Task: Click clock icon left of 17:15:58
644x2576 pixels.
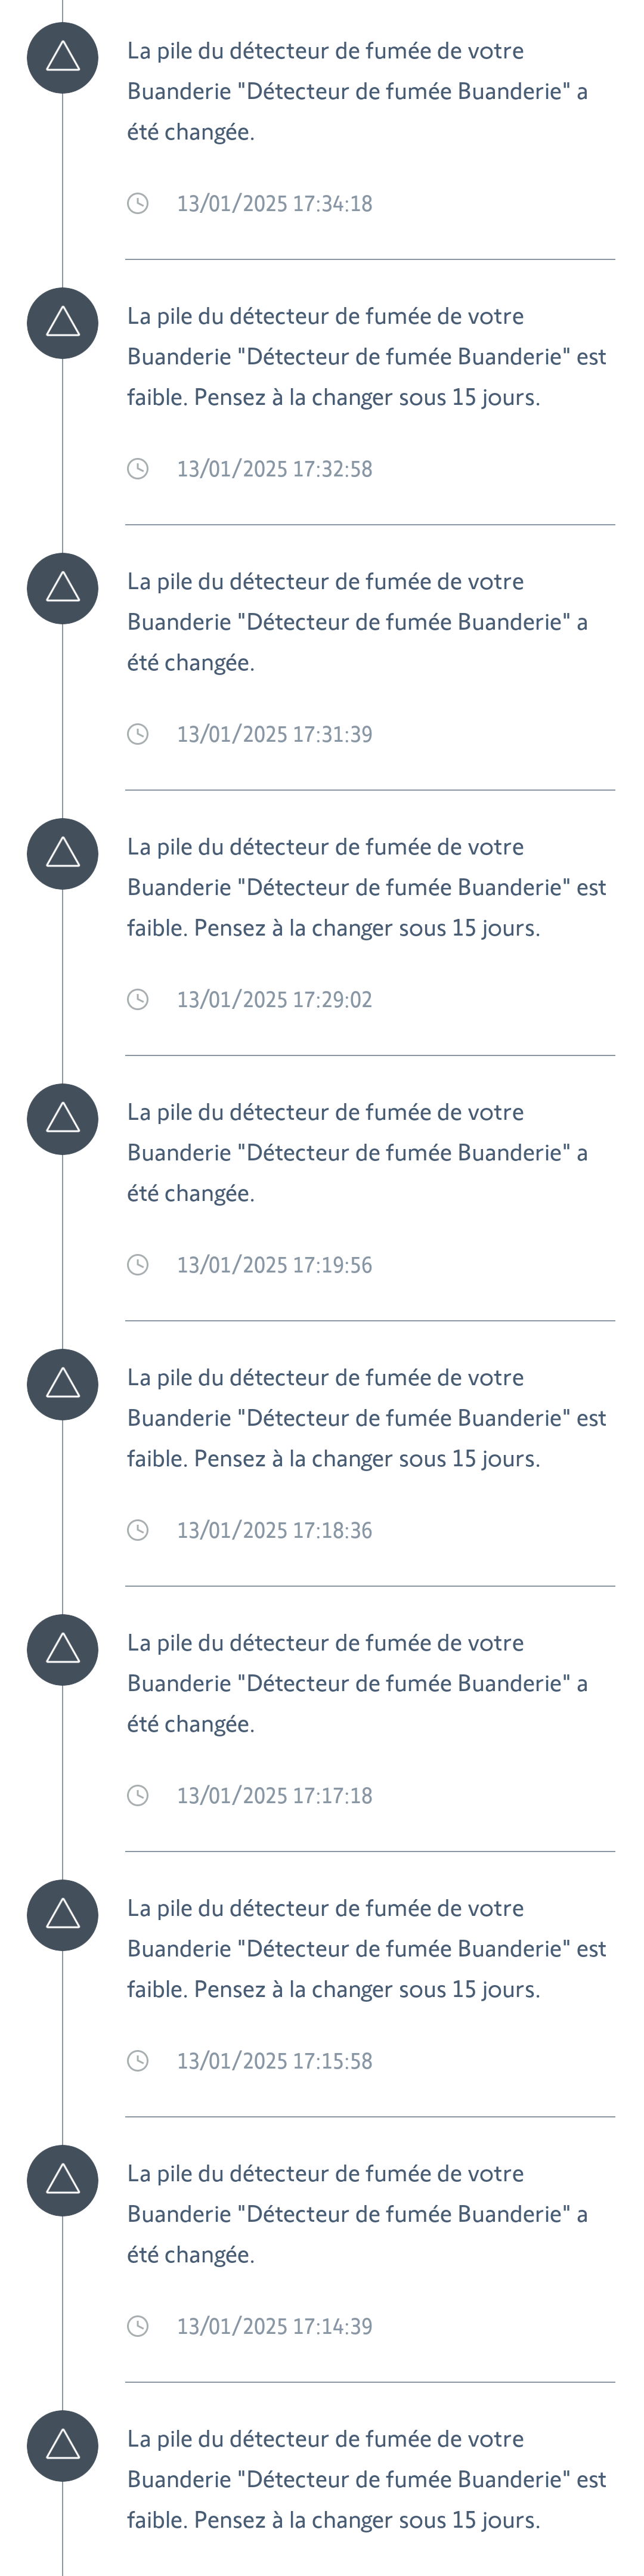Action: coord(138,2061)
